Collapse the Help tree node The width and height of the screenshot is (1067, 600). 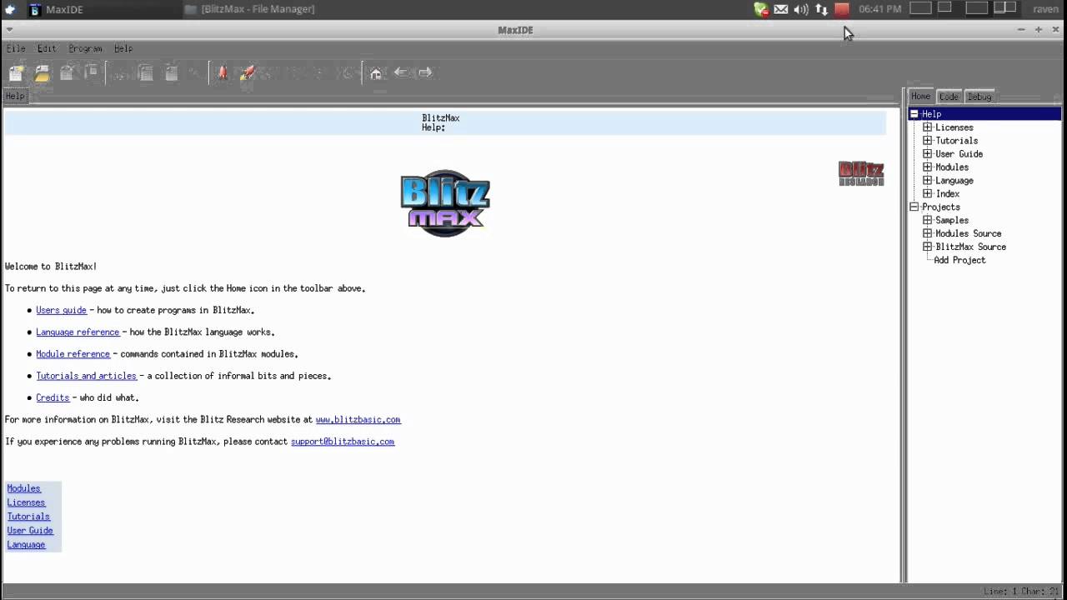(x=914, y=114)
